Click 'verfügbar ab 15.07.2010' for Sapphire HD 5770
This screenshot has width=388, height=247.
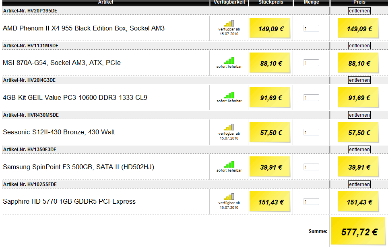pos(229,205)
